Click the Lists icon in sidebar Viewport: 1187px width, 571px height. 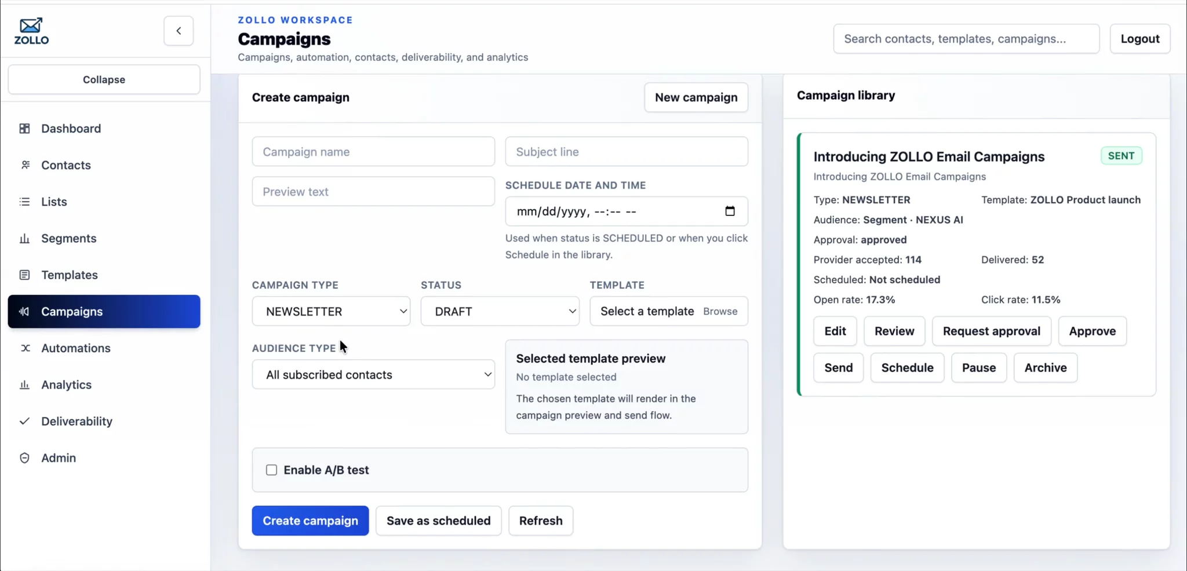24,202
